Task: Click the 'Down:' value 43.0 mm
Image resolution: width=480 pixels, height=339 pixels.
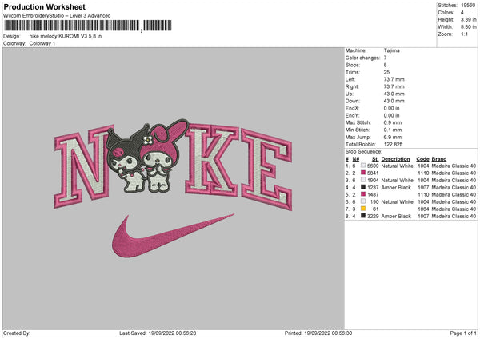Action: pos(394,101)
